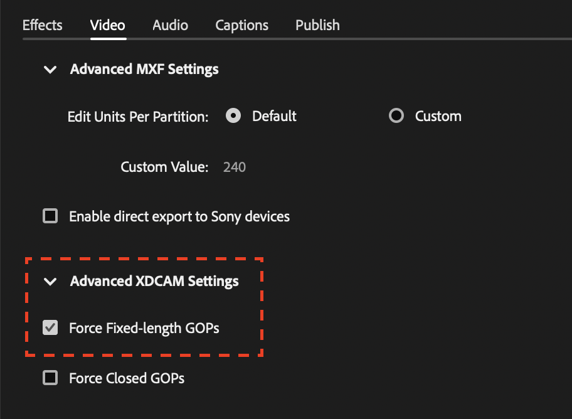Collapse the Advanced XDCAM Settings chevron icon

pos(50,281)
